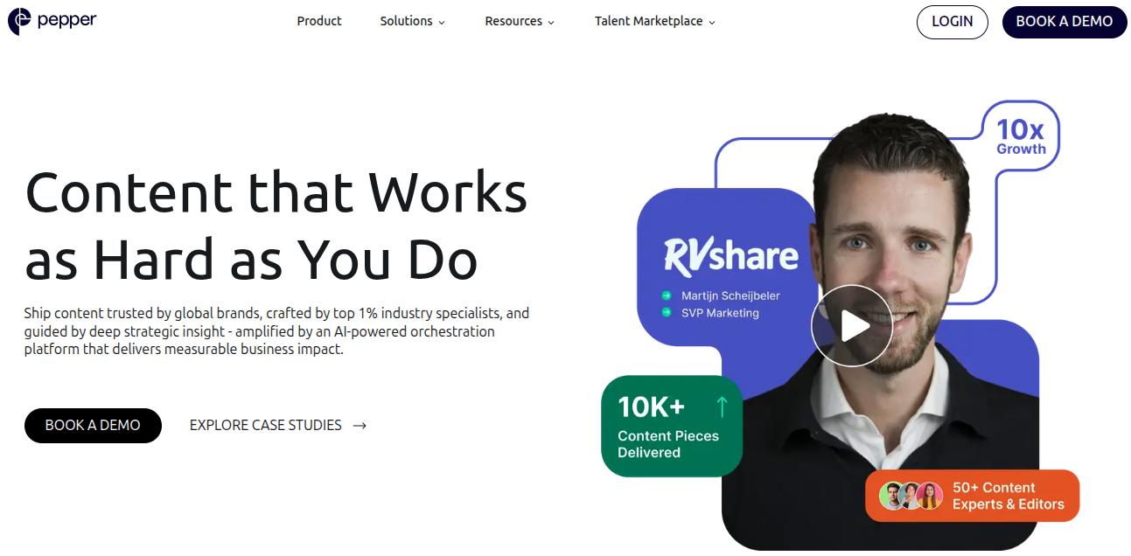Expand the Resources dropdown chevron
1131x556 pixels.
pyautogui.click(x=551, y=23)
